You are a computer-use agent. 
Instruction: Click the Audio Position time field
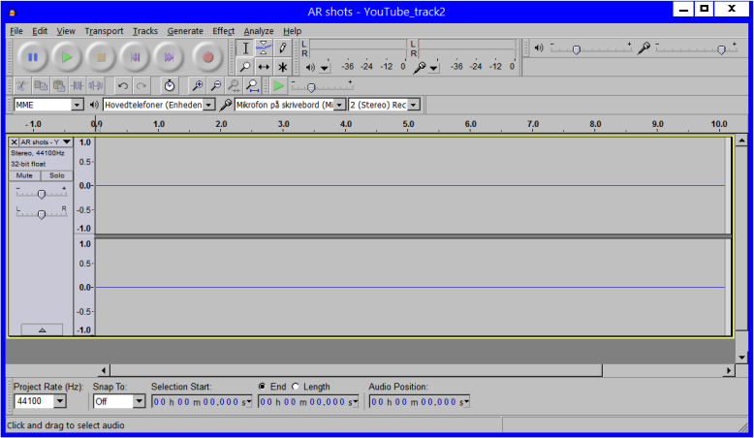420,402
